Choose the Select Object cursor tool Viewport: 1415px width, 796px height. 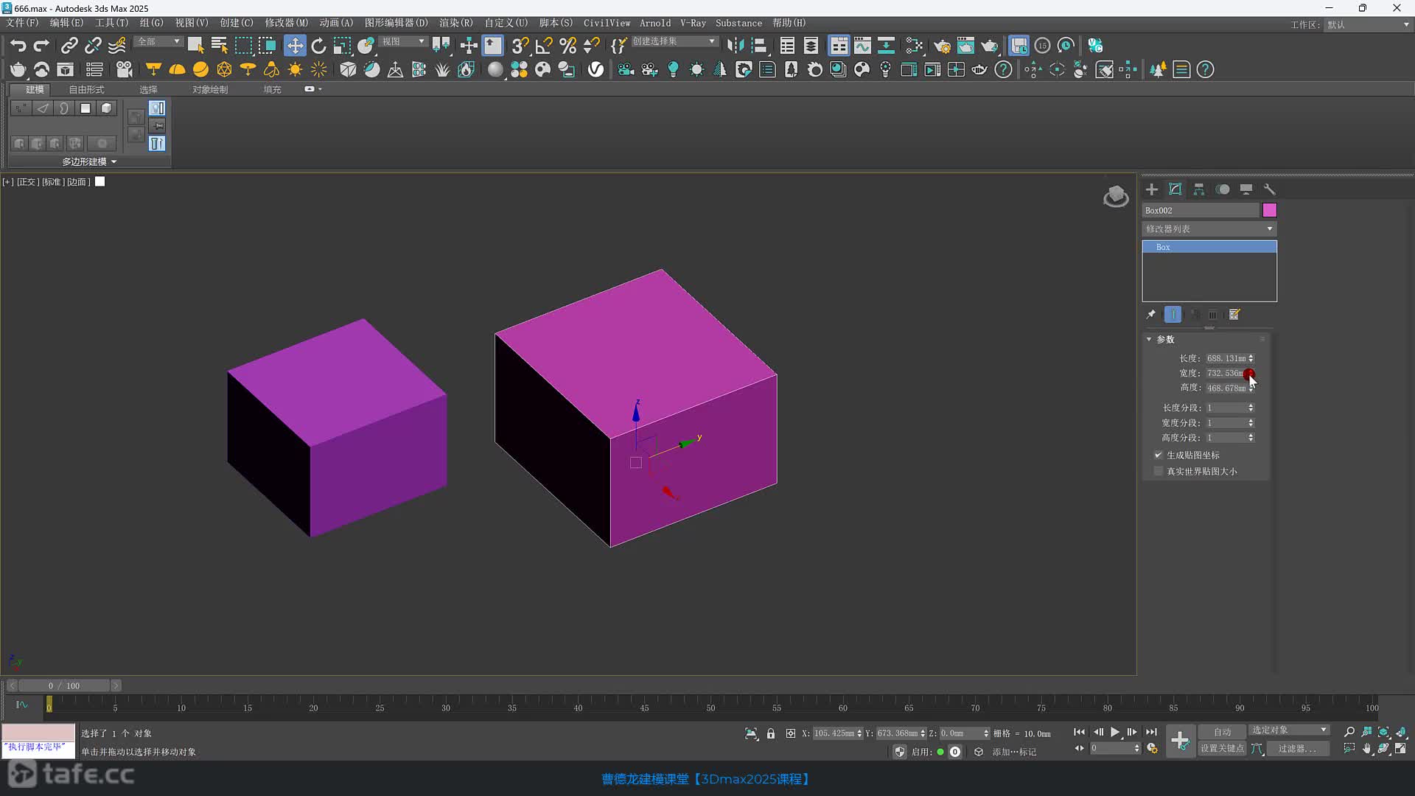195,46
